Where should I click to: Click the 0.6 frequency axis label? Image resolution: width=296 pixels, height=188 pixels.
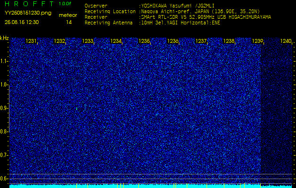(4, 179)
